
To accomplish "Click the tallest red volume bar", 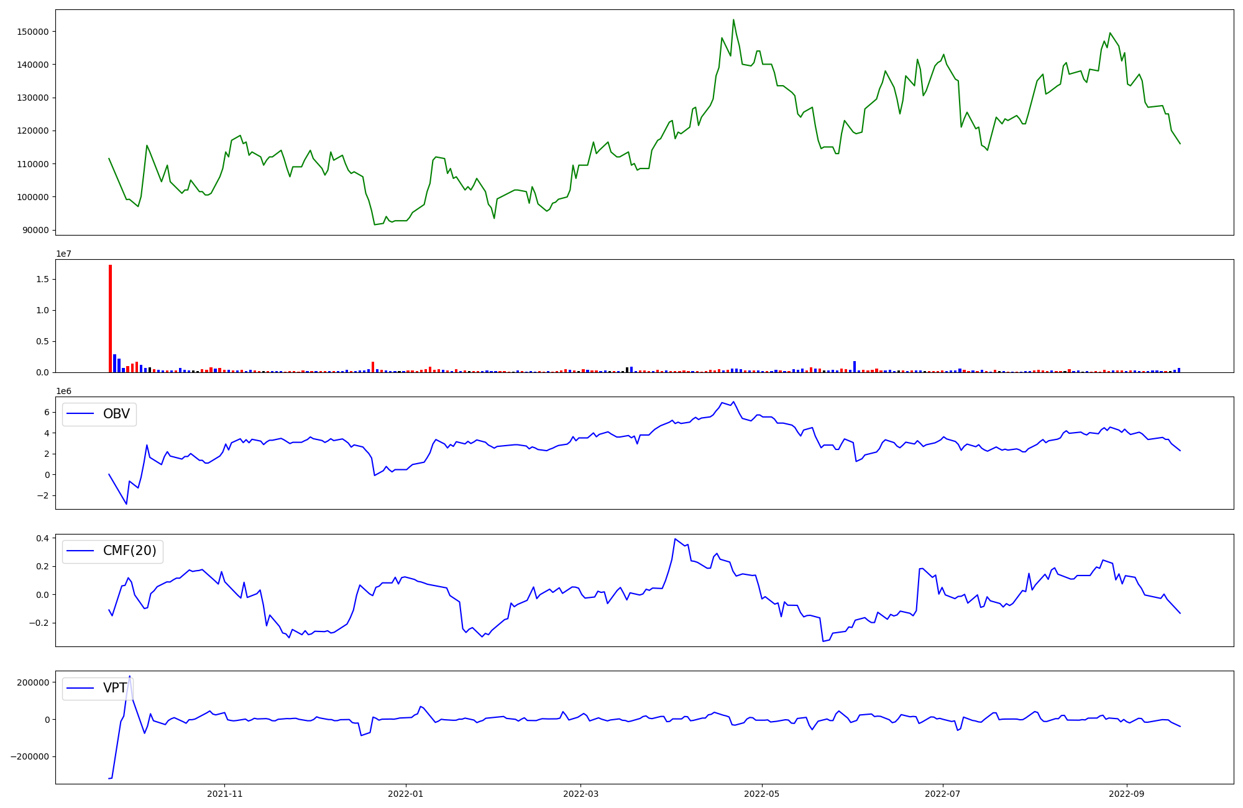I will click(110, 318).
